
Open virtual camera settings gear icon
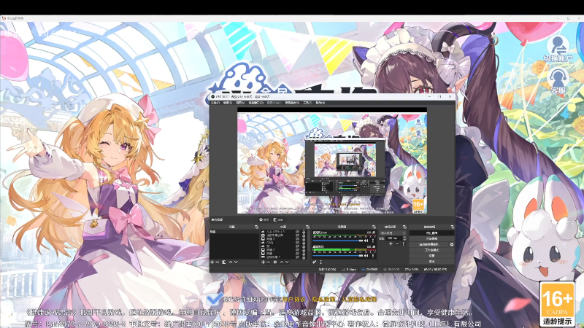tap(452, 244)
